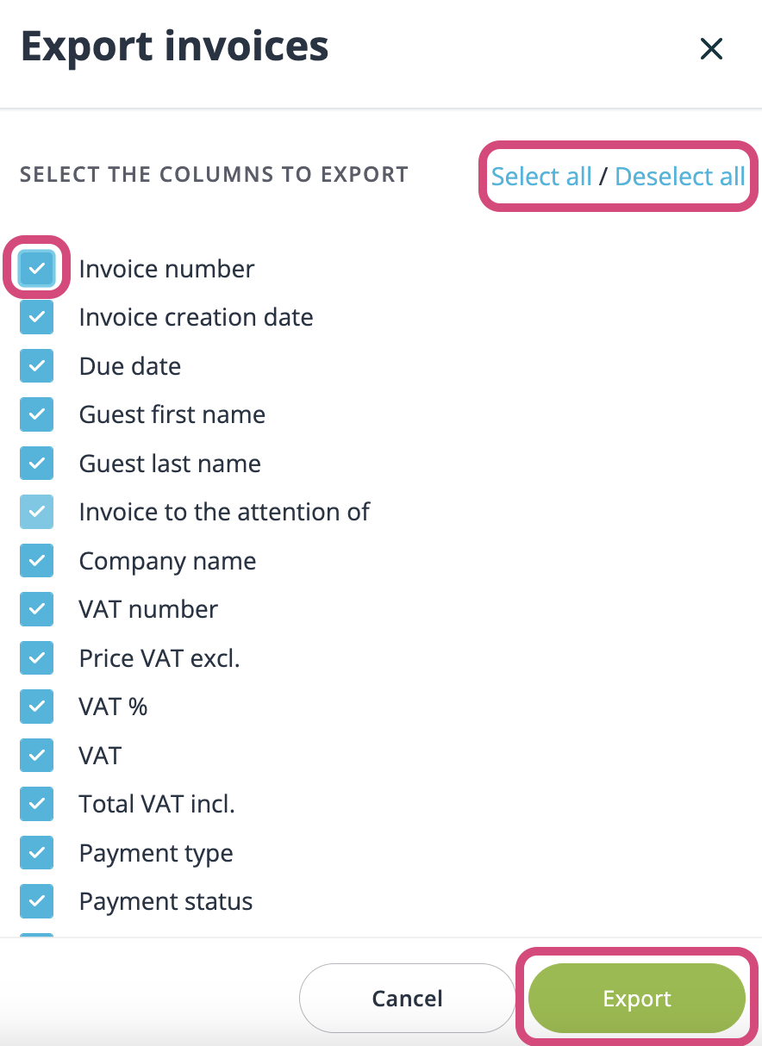Uncheck the Invoice number checkbox
Image resolution: width=762 pixels, height=1046 pixels.
click(x=36, y=268)
